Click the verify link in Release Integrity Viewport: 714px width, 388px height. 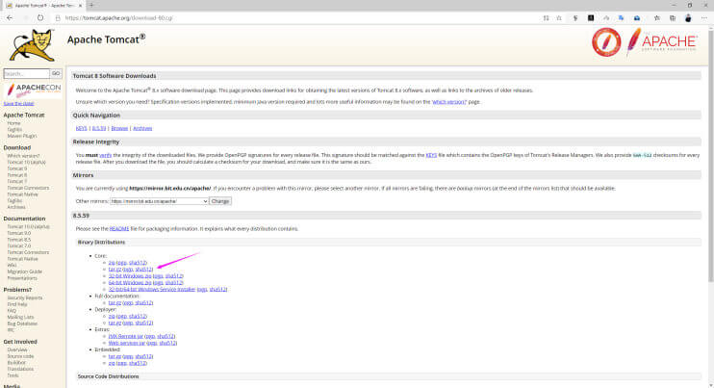point(105,155)
